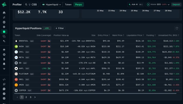The height and width of the screenshot is (104, 183).
Task: Select the COPPER token name
Action: tap(22, 90)
